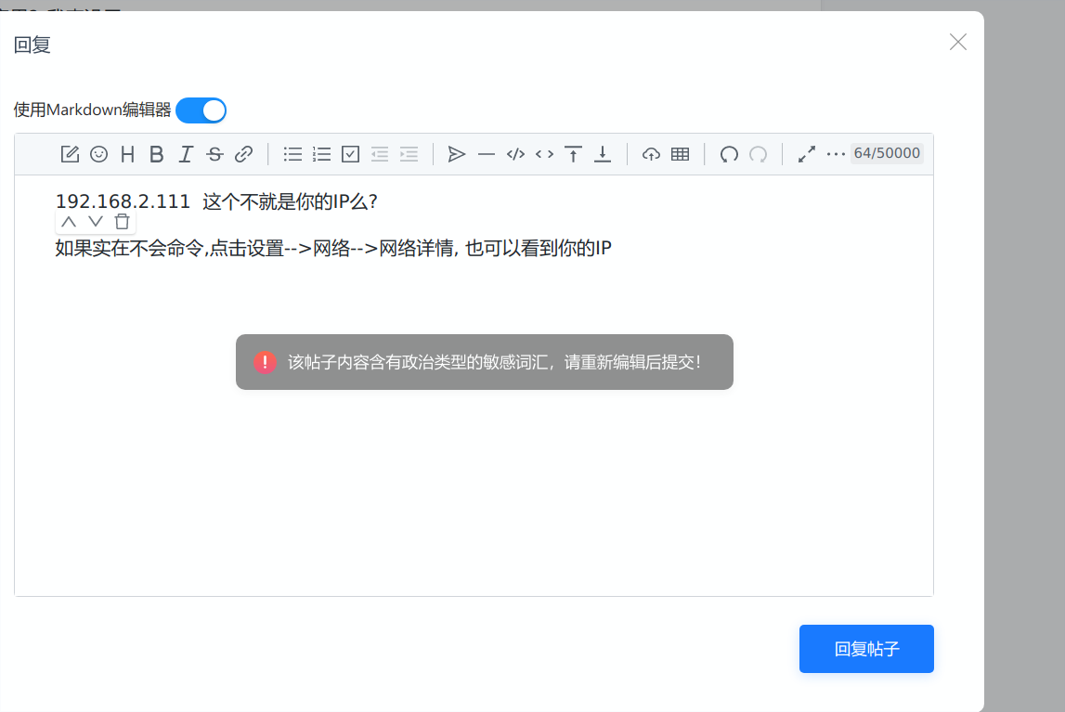The width and height of the screenshot is (1065, 712).
Task: Toggle fullscreen editor mode
Action: coord(806,155)
